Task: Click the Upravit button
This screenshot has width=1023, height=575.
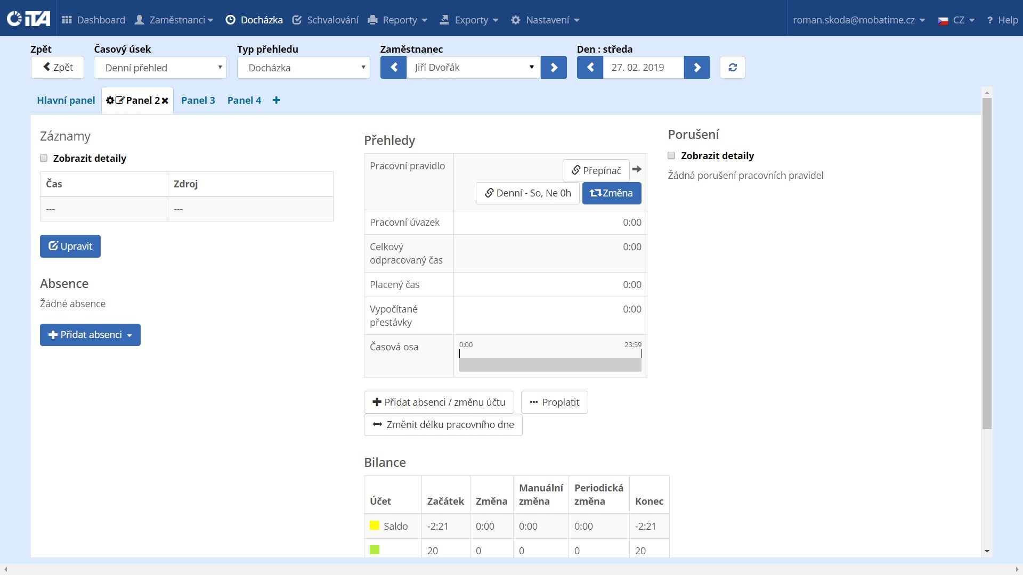Action: point(70,247)
